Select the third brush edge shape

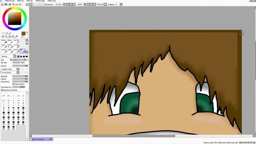pos(24,56)
